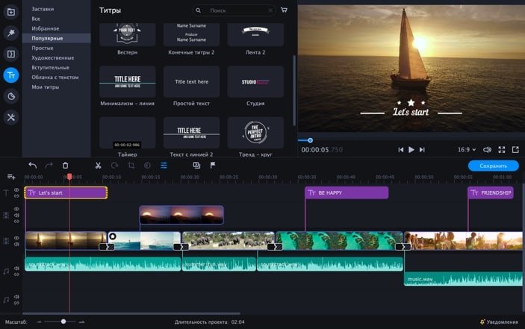This screenshot has height=329, width=525.
Task: Hide the title track with the eye icon
Action: point(16,190)
